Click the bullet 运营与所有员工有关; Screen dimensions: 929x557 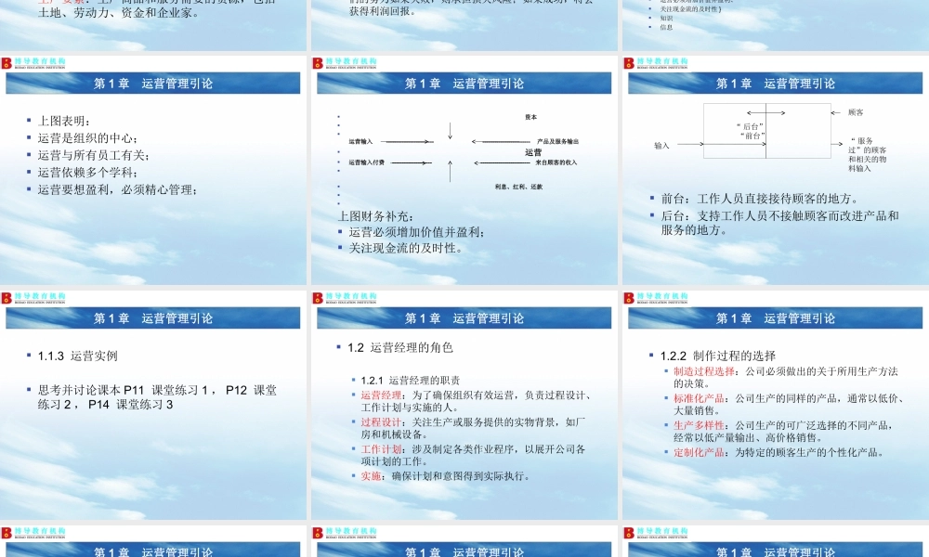[x=94, y=155]
